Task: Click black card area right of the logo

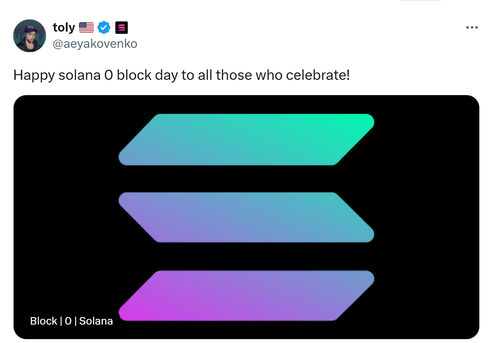Action: (427, 217)
